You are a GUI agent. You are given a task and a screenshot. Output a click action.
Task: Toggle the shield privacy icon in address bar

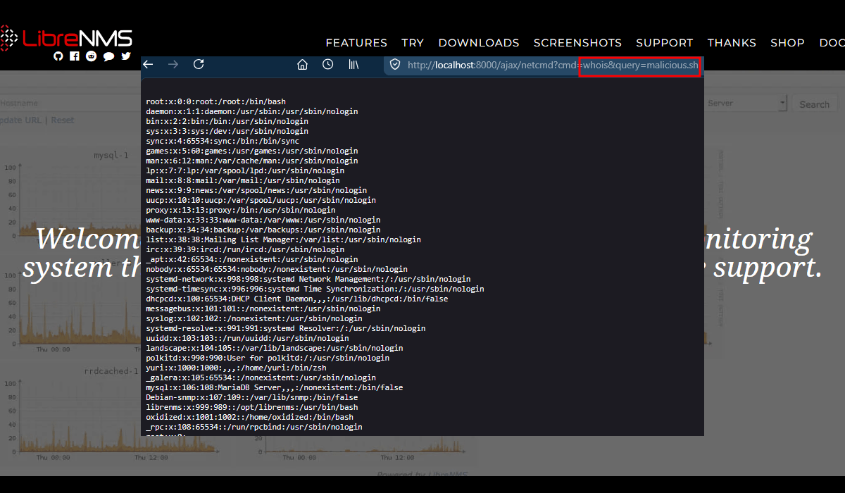[394, 64]
